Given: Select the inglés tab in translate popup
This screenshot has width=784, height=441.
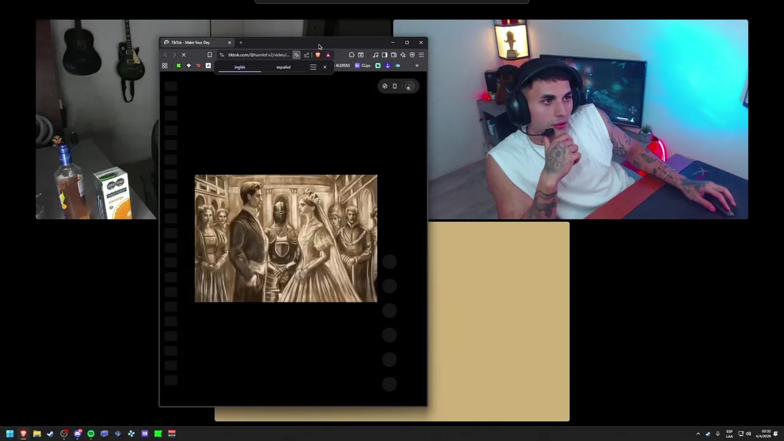Looking at the screenshot, I should [x=240, y=67].
